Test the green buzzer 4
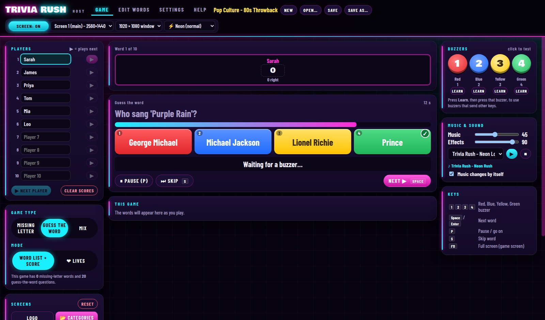This screenshot has height=320, width=545. click(x=521, y=64)
